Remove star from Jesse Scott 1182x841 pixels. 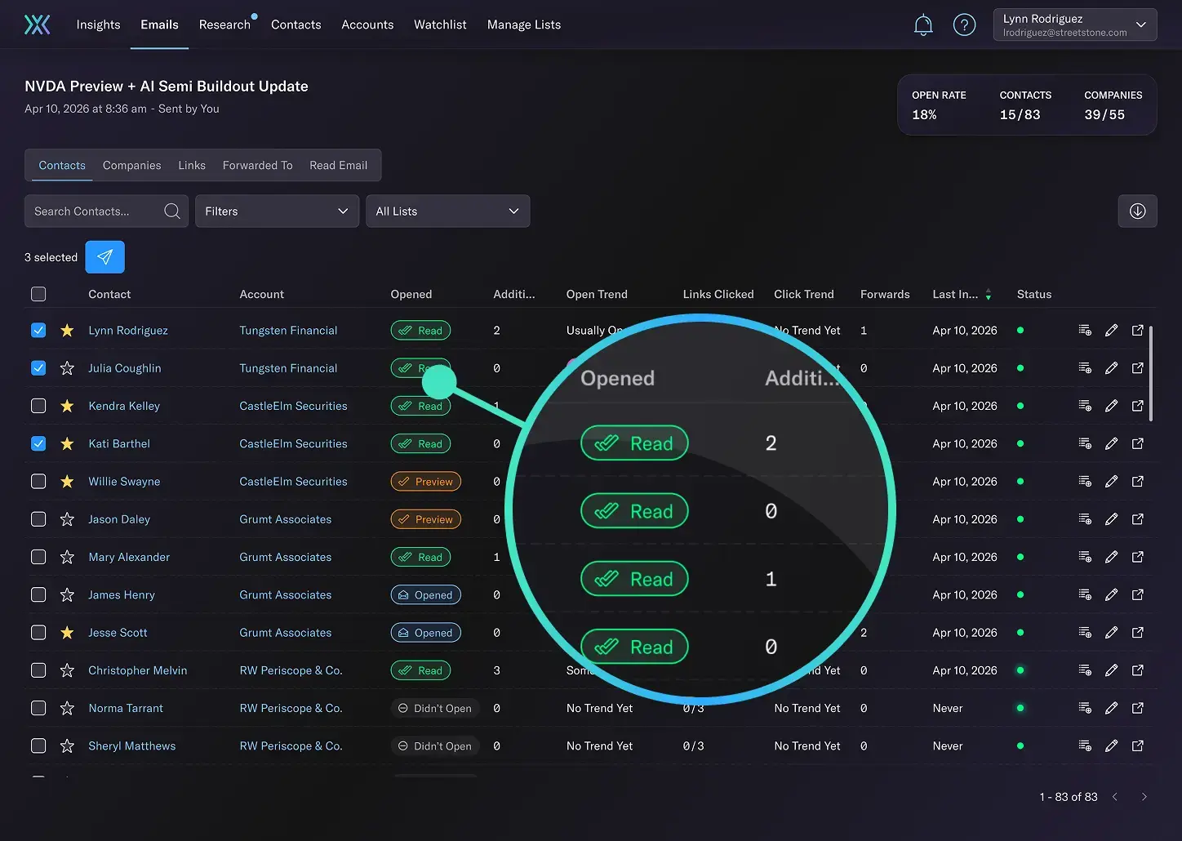68,633
